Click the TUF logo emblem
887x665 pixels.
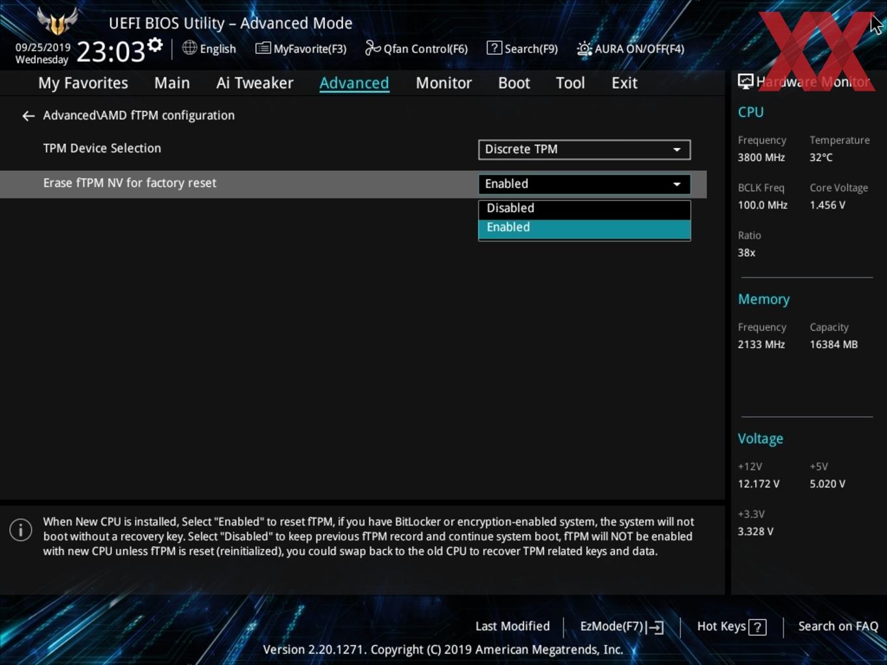tap(57, 21)
